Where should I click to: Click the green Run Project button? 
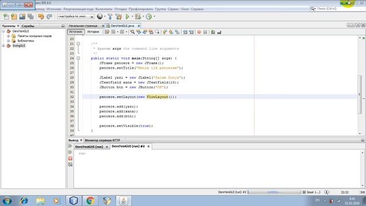[x=127, y=17]
